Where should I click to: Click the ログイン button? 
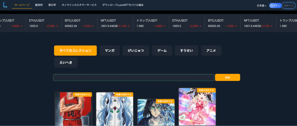276,5
